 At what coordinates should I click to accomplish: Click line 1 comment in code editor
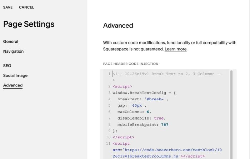pos(167,77)
